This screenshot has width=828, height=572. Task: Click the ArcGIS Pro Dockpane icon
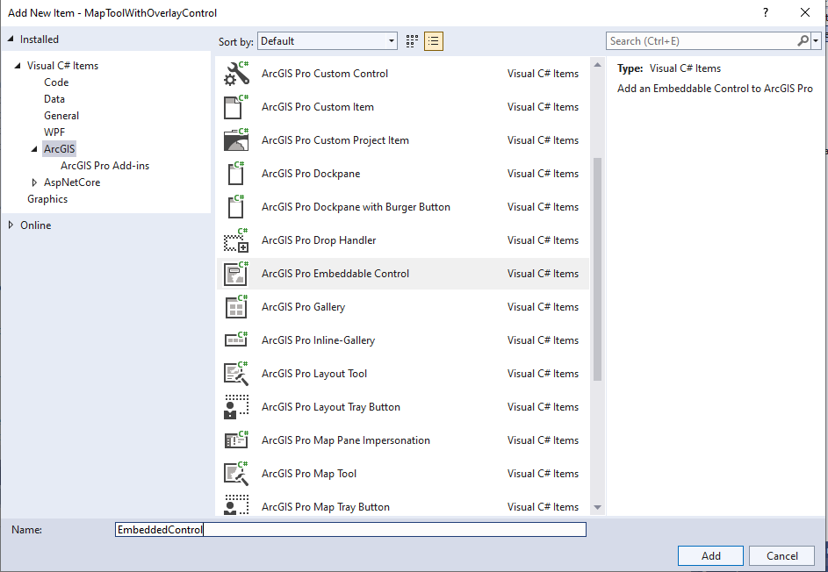[236, 173]
